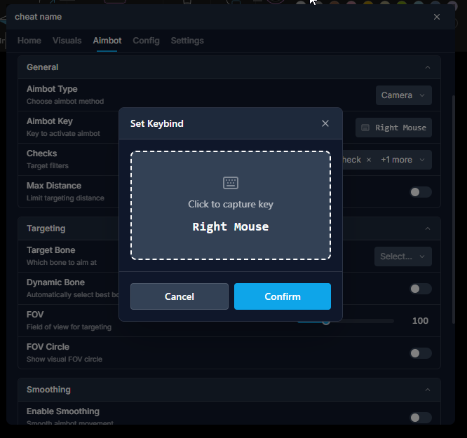The height and width of the screenshot is (438, 467).
Task: Click the Right Mouse keybind button
Action: [393, 128]
